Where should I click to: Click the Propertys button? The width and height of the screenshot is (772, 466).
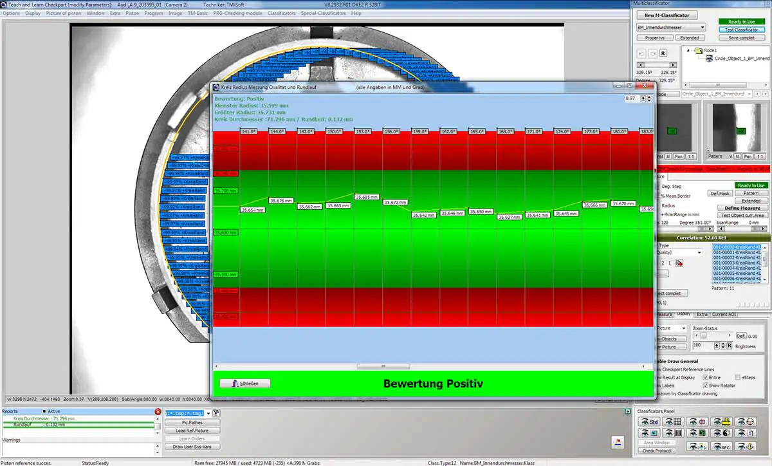click(655, 38)
